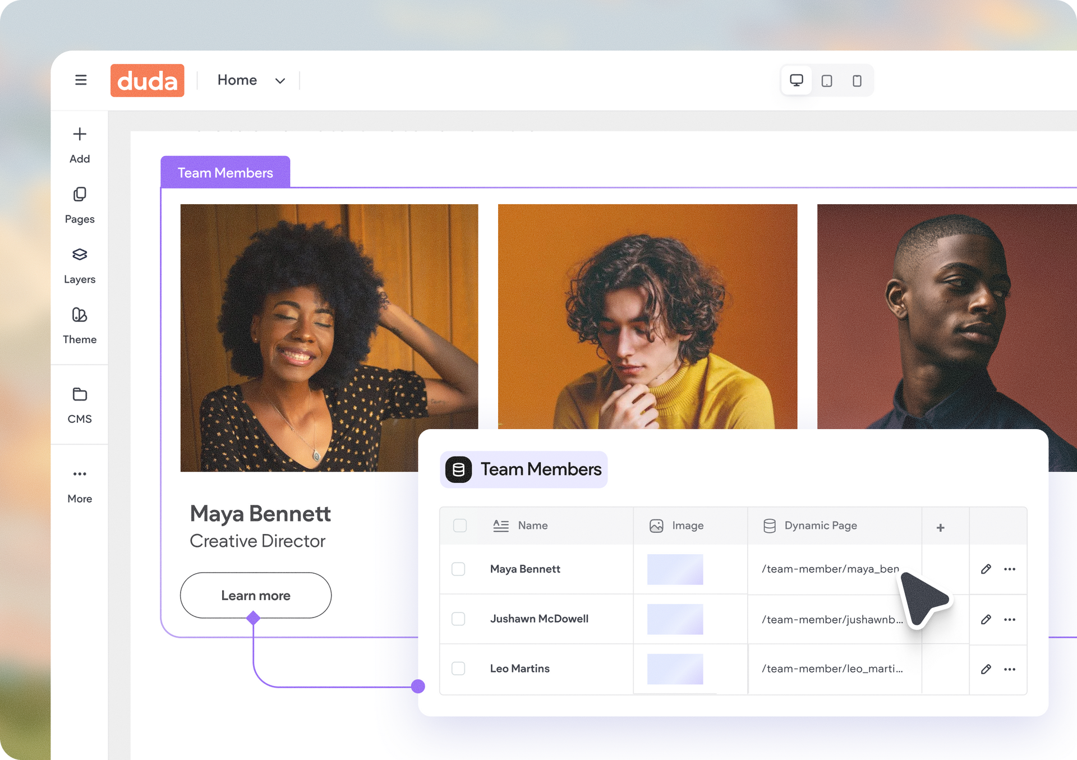
Task: Edit the Maya Bennett row with pencil
Action: click(986, 569)
